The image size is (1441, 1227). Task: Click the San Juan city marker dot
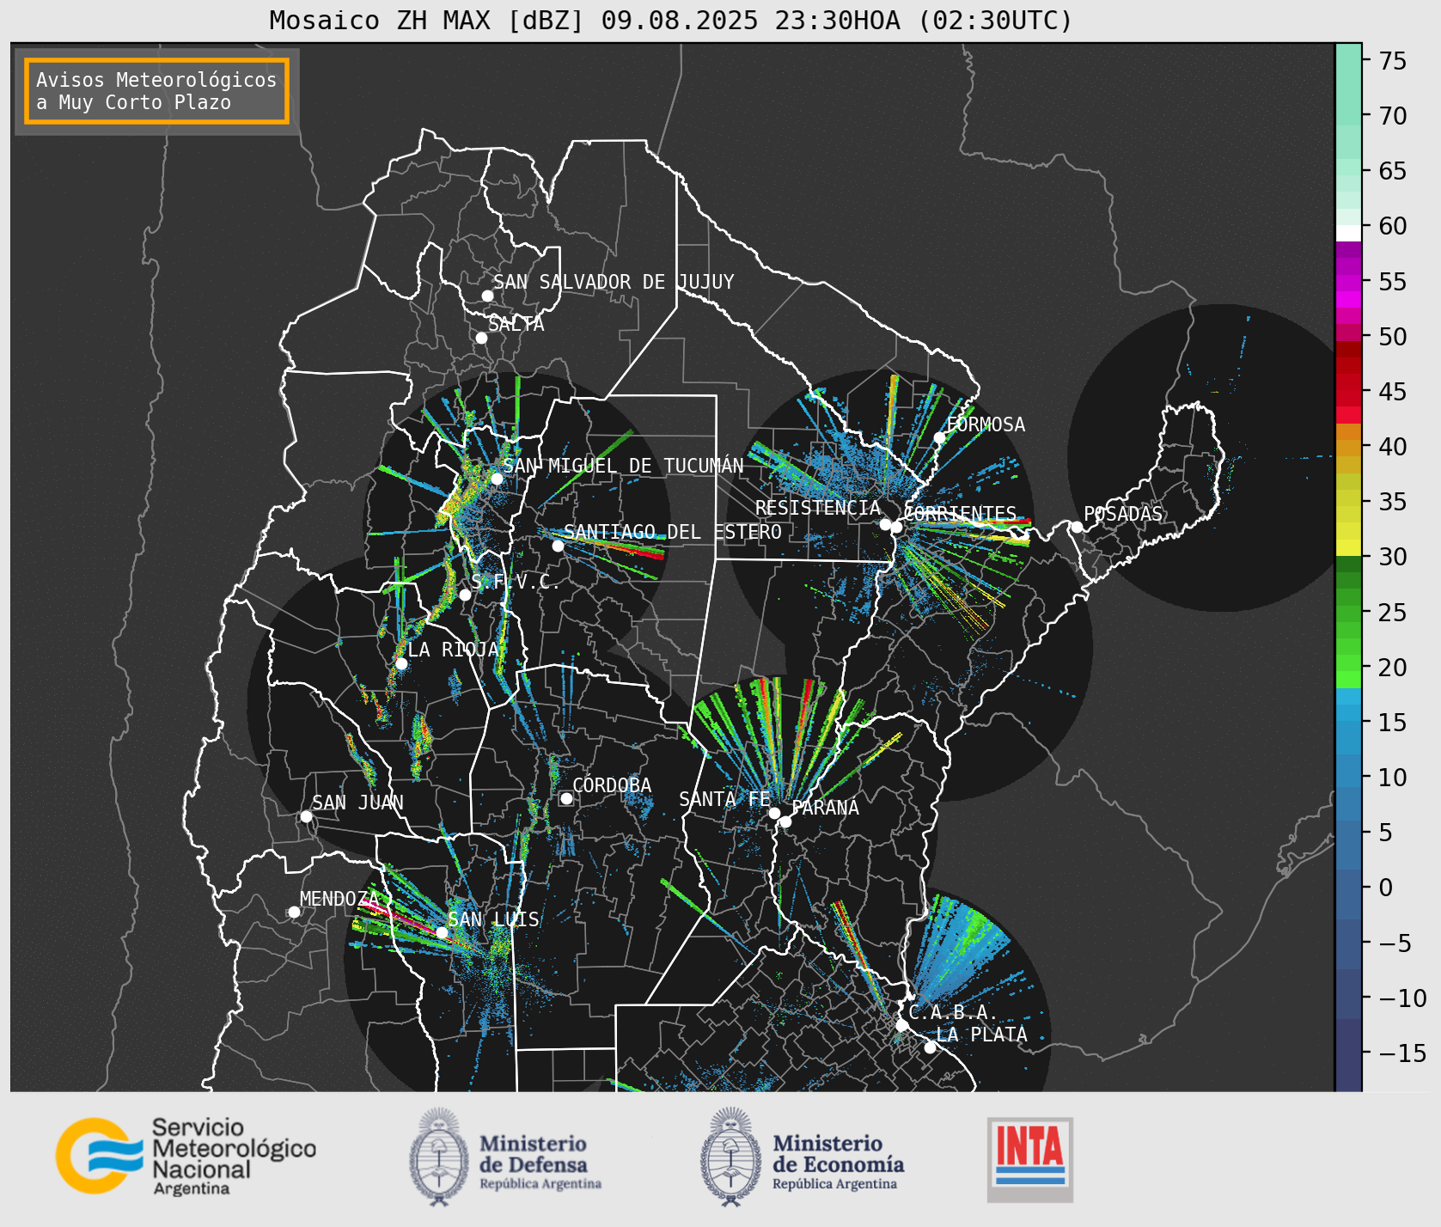coord(306,816)
